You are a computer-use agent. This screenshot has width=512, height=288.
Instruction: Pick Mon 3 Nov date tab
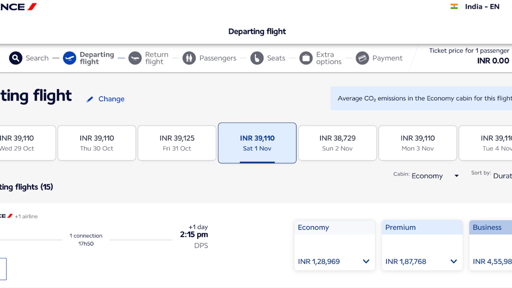coord(418,143)
